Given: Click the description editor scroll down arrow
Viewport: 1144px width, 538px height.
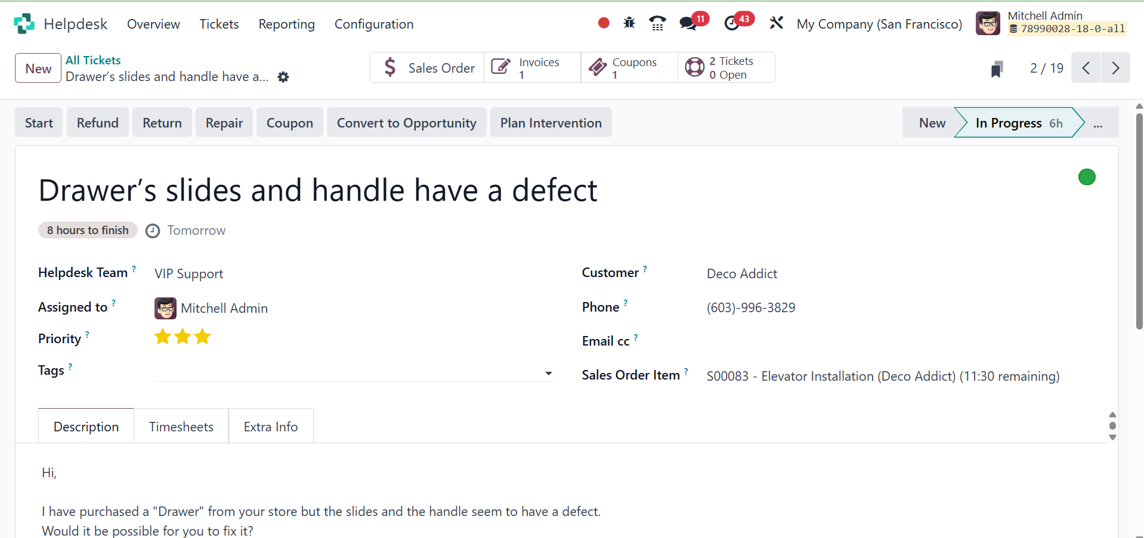Looking at the screenshot, I should point(1112,437).
